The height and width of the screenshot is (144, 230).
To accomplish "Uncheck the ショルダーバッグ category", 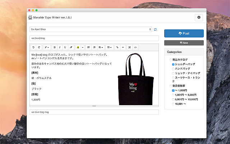I will pos(173,64).
